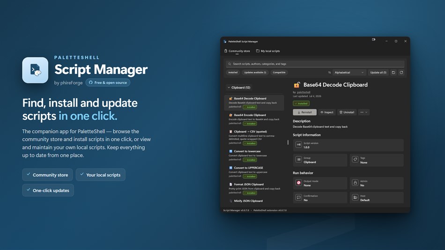Click the Host value Default
Screen dimensions: 445x250
point(365,200)
